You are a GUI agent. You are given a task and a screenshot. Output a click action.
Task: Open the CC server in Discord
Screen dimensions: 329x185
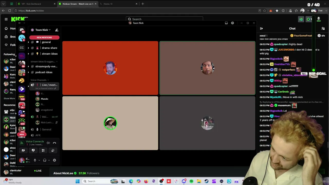[22, 48]
